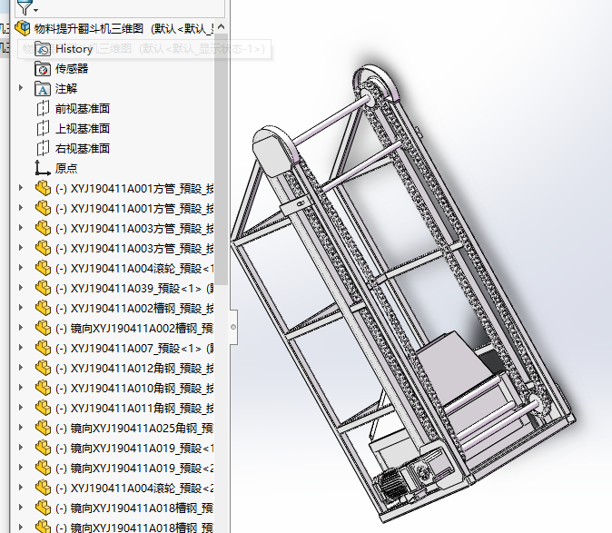
Task: Click part icon of XYJ190411A039_預設<1>
Action: (43, 288)
